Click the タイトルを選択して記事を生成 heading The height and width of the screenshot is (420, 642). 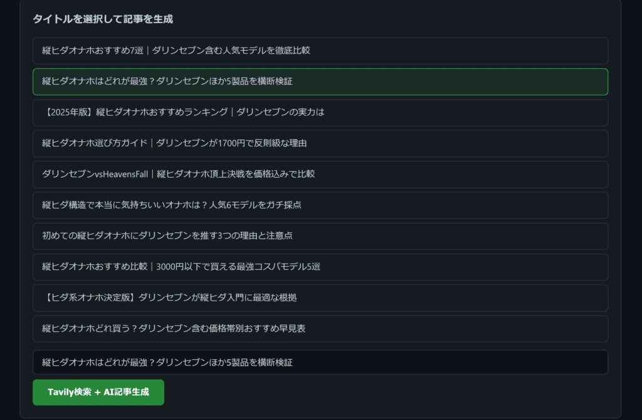(x=103, y=19)
